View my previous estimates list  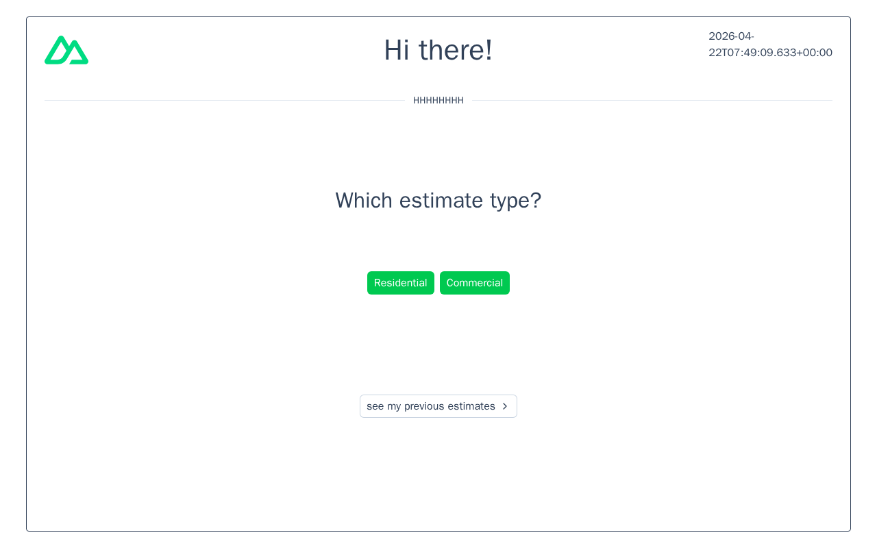tap(431, 406)
